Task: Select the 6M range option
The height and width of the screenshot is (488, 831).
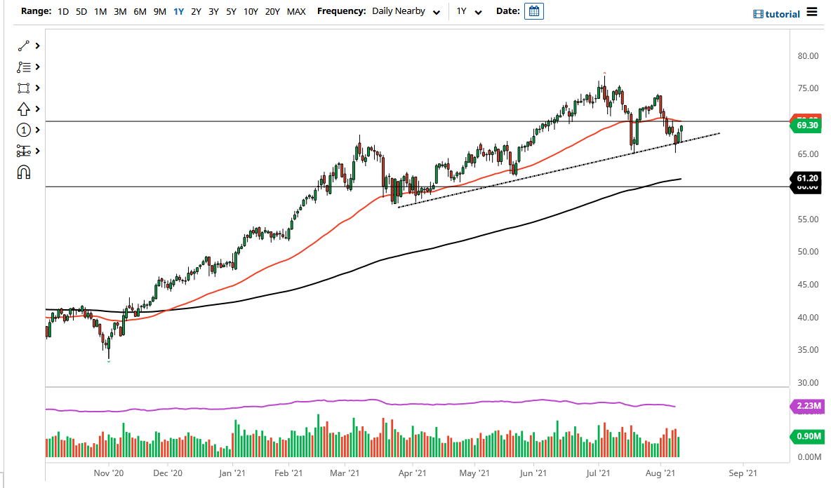Action: pos(140,11)
